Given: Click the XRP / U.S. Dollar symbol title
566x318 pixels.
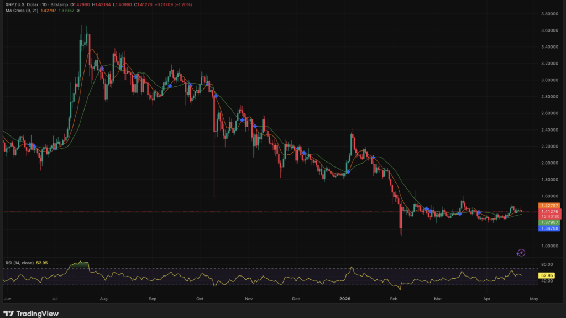Looking at the screenshot, I should coord(22,4).
